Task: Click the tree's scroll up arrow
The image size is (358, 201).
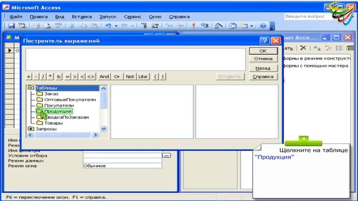Action: [103, 88]
